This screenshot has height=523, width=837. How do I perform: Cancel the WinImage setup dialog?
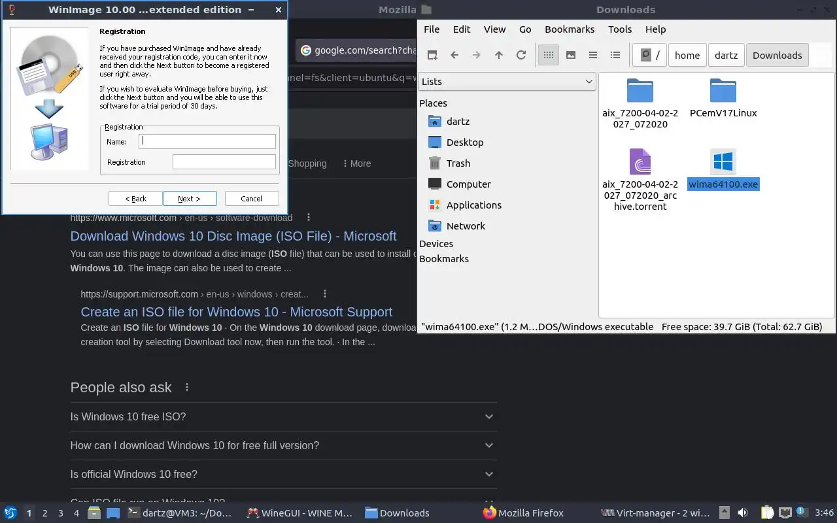(252, 199)
